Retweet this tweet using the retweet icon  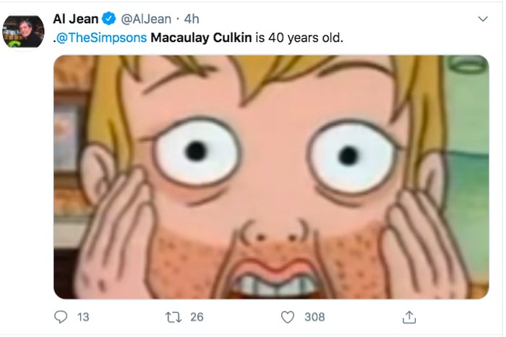173,317
